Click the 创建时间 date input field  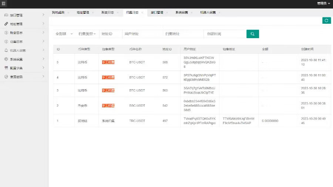coord(224,34)
